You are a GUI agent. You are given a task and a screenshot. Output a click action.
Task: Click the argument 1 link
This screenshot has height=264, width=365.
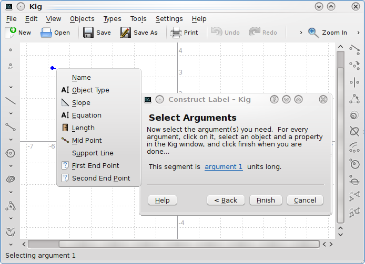click(x=224, y=167)
